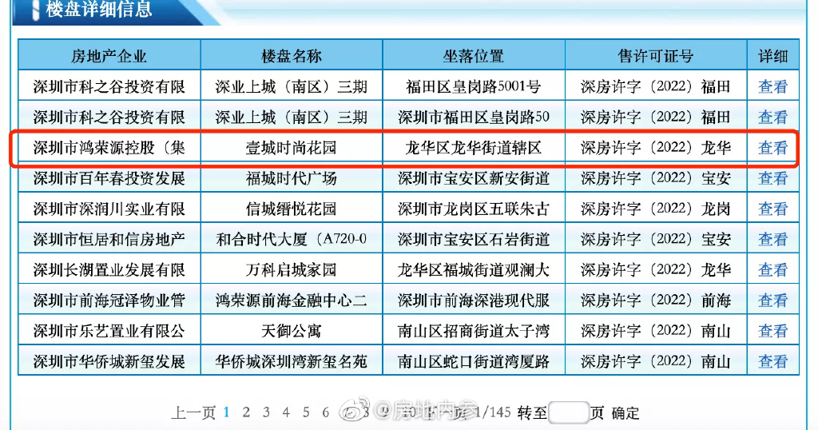Image resolution: width=818 pixels, height=430 pixels.
Task: Select project name 天御公寓
Action: coord(291,332)
